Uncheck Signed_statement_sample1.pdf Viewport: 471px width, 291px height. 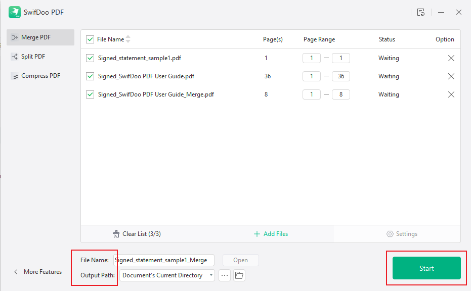coord(90,58)
